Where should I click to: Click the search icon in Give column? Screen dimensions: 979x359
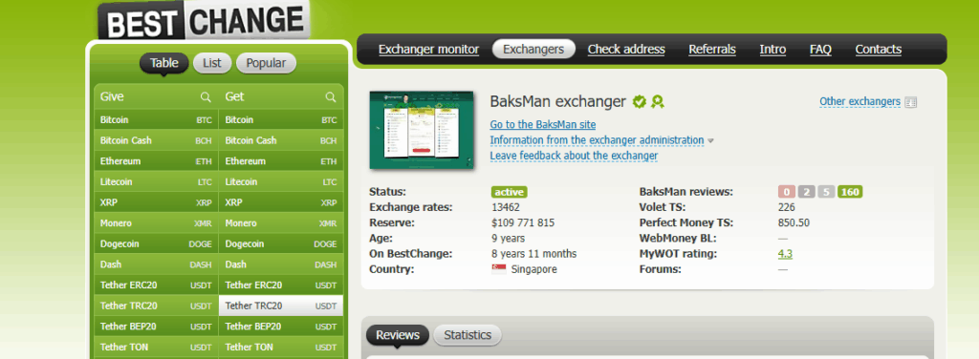[206, 96]
